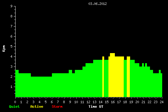Click the y-axis value 8

[x=12, y=16]
